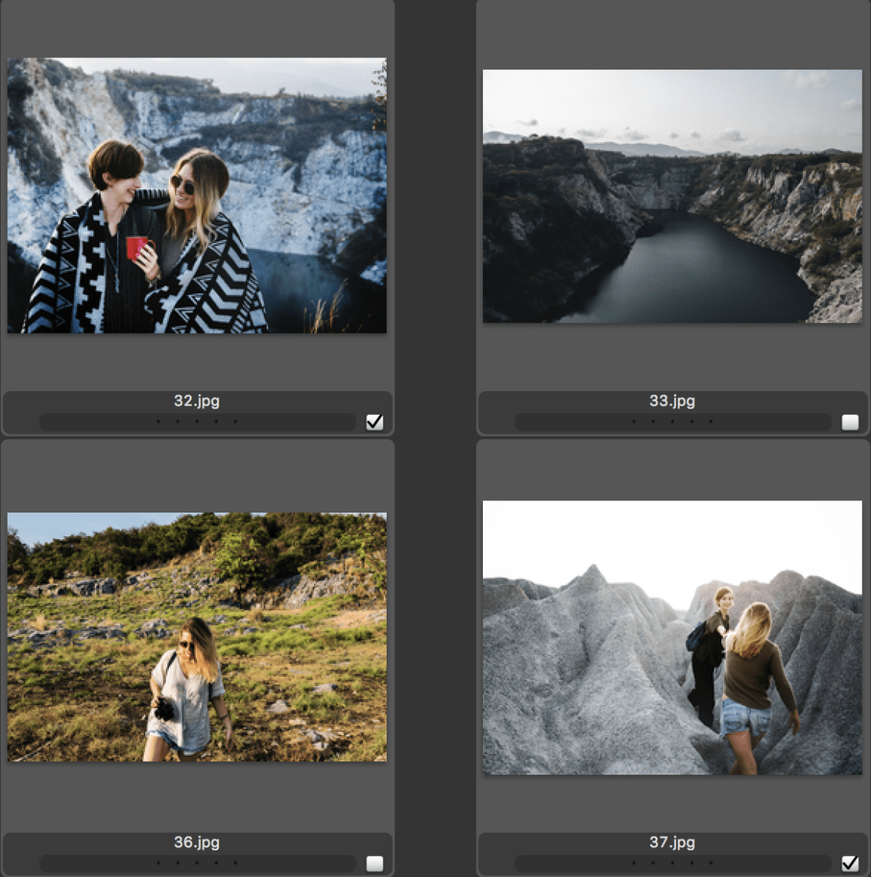Screen dimensions: 871x877
Task: Click the second rating dot under 32.jpg
Action: pyautogui.click(x=176, y=421)
